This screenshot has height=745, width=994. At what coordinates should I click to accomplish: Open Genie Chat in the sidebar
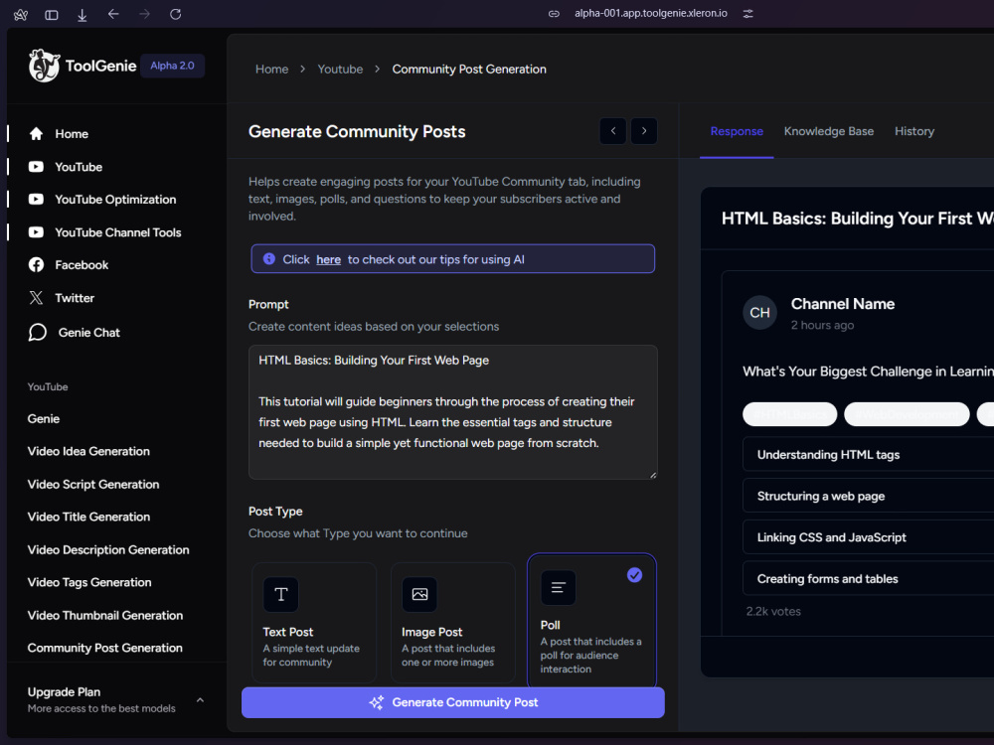click(75, 332)
